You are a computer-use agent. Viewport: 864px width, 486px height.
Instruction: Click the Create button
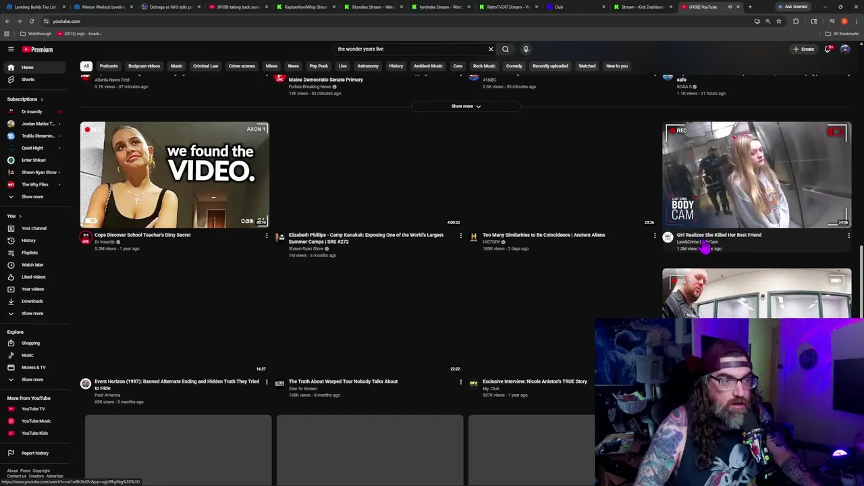tap(803, 49)
